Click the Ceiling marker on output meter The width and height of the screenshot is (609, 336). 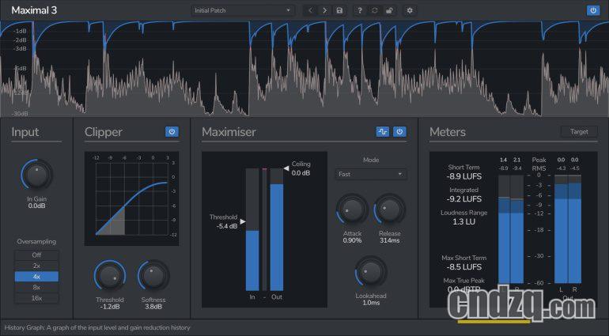288,168
